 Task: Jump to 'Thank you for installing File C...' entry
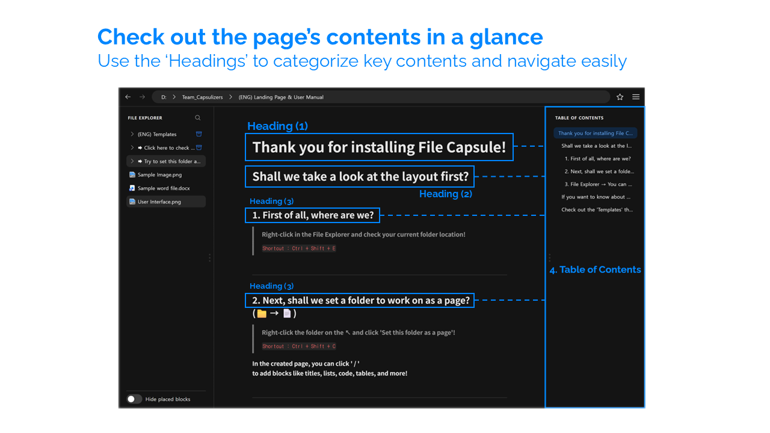pos(596,134)
